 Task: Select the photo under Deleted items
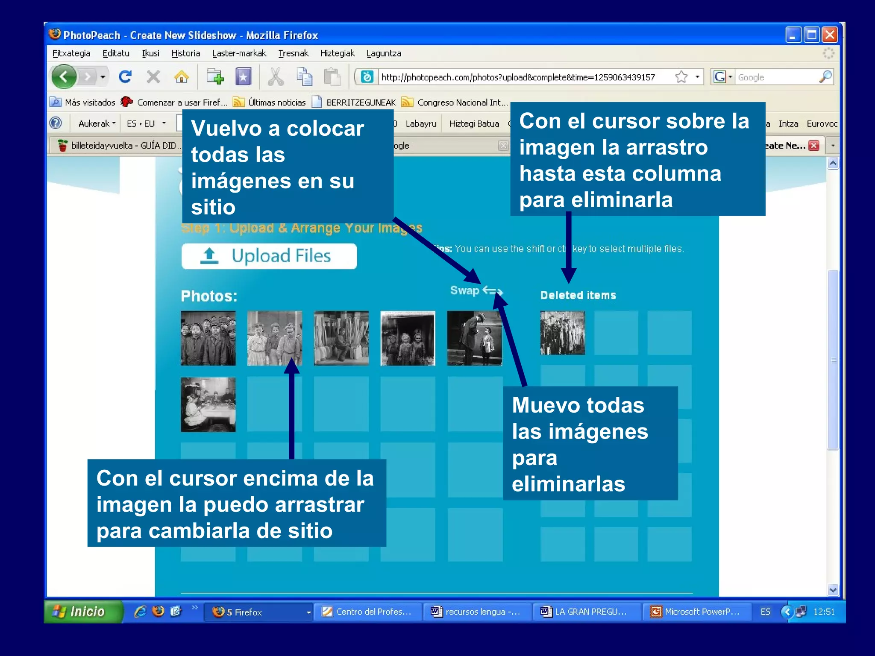pyautogui.click(x=563, y=333)
